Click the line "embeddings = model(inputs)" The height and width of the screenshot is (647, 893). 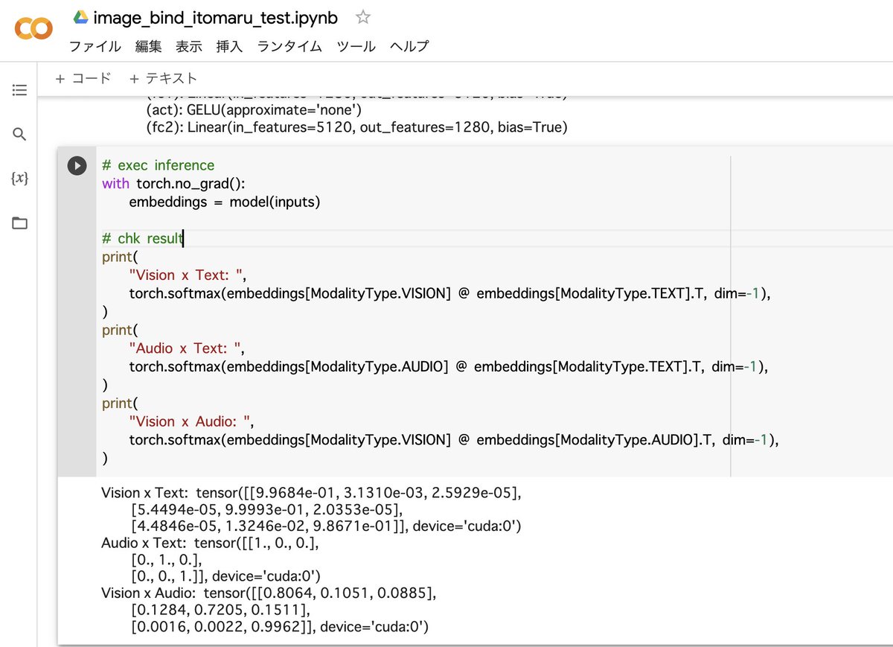click(224, 202)
